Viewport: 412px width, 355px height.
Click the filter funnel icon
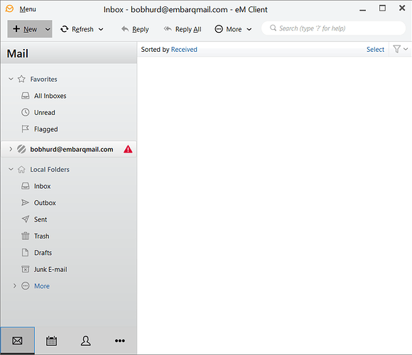pos(397,49)
